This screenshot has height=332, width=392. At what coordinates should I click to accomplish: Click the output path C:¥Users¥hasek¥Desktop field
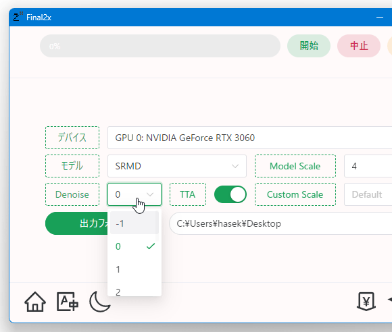point(280,223)
